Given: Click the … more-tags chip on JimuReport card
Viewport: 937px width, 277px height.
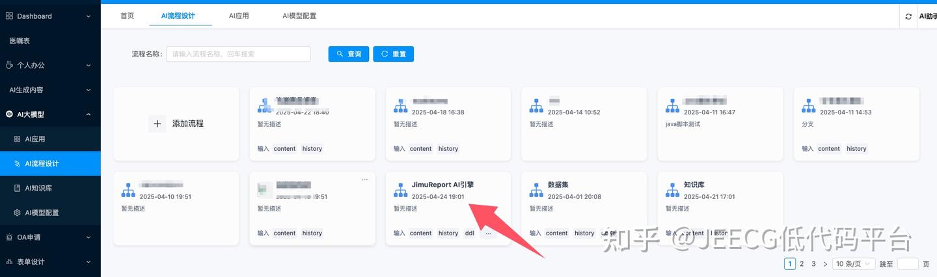Looking at the screenshot, I should 488,233.
